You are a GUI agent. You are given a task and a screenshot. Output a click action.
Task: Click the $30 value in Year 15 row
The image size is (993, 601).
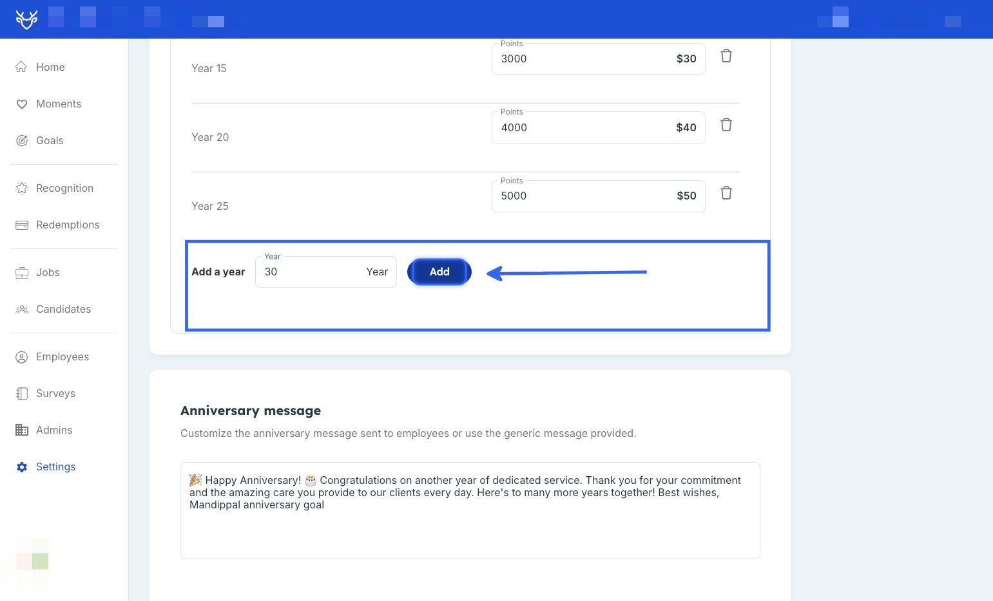click(686, 59)
